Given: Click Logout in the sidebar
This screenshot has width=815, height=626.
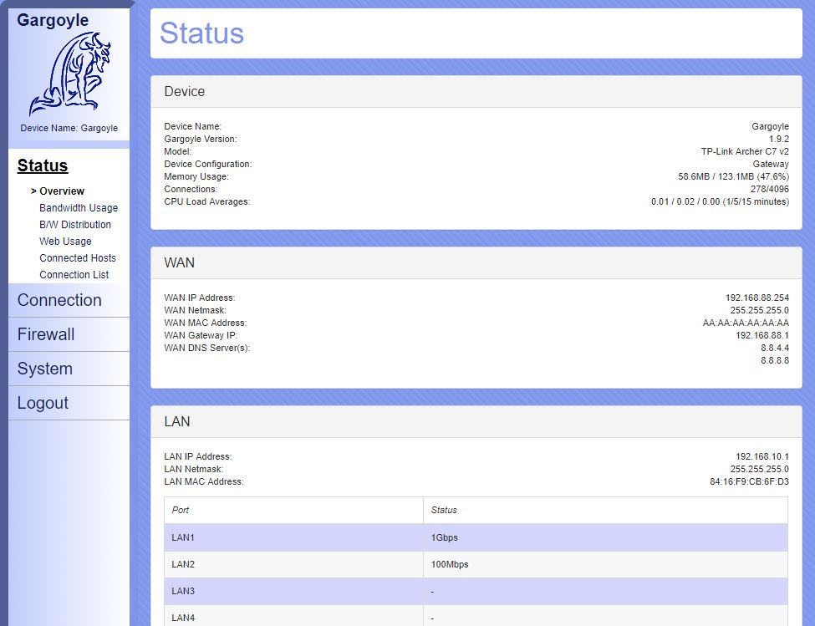Looking at the screenshot, I should [x=43, y=403].
